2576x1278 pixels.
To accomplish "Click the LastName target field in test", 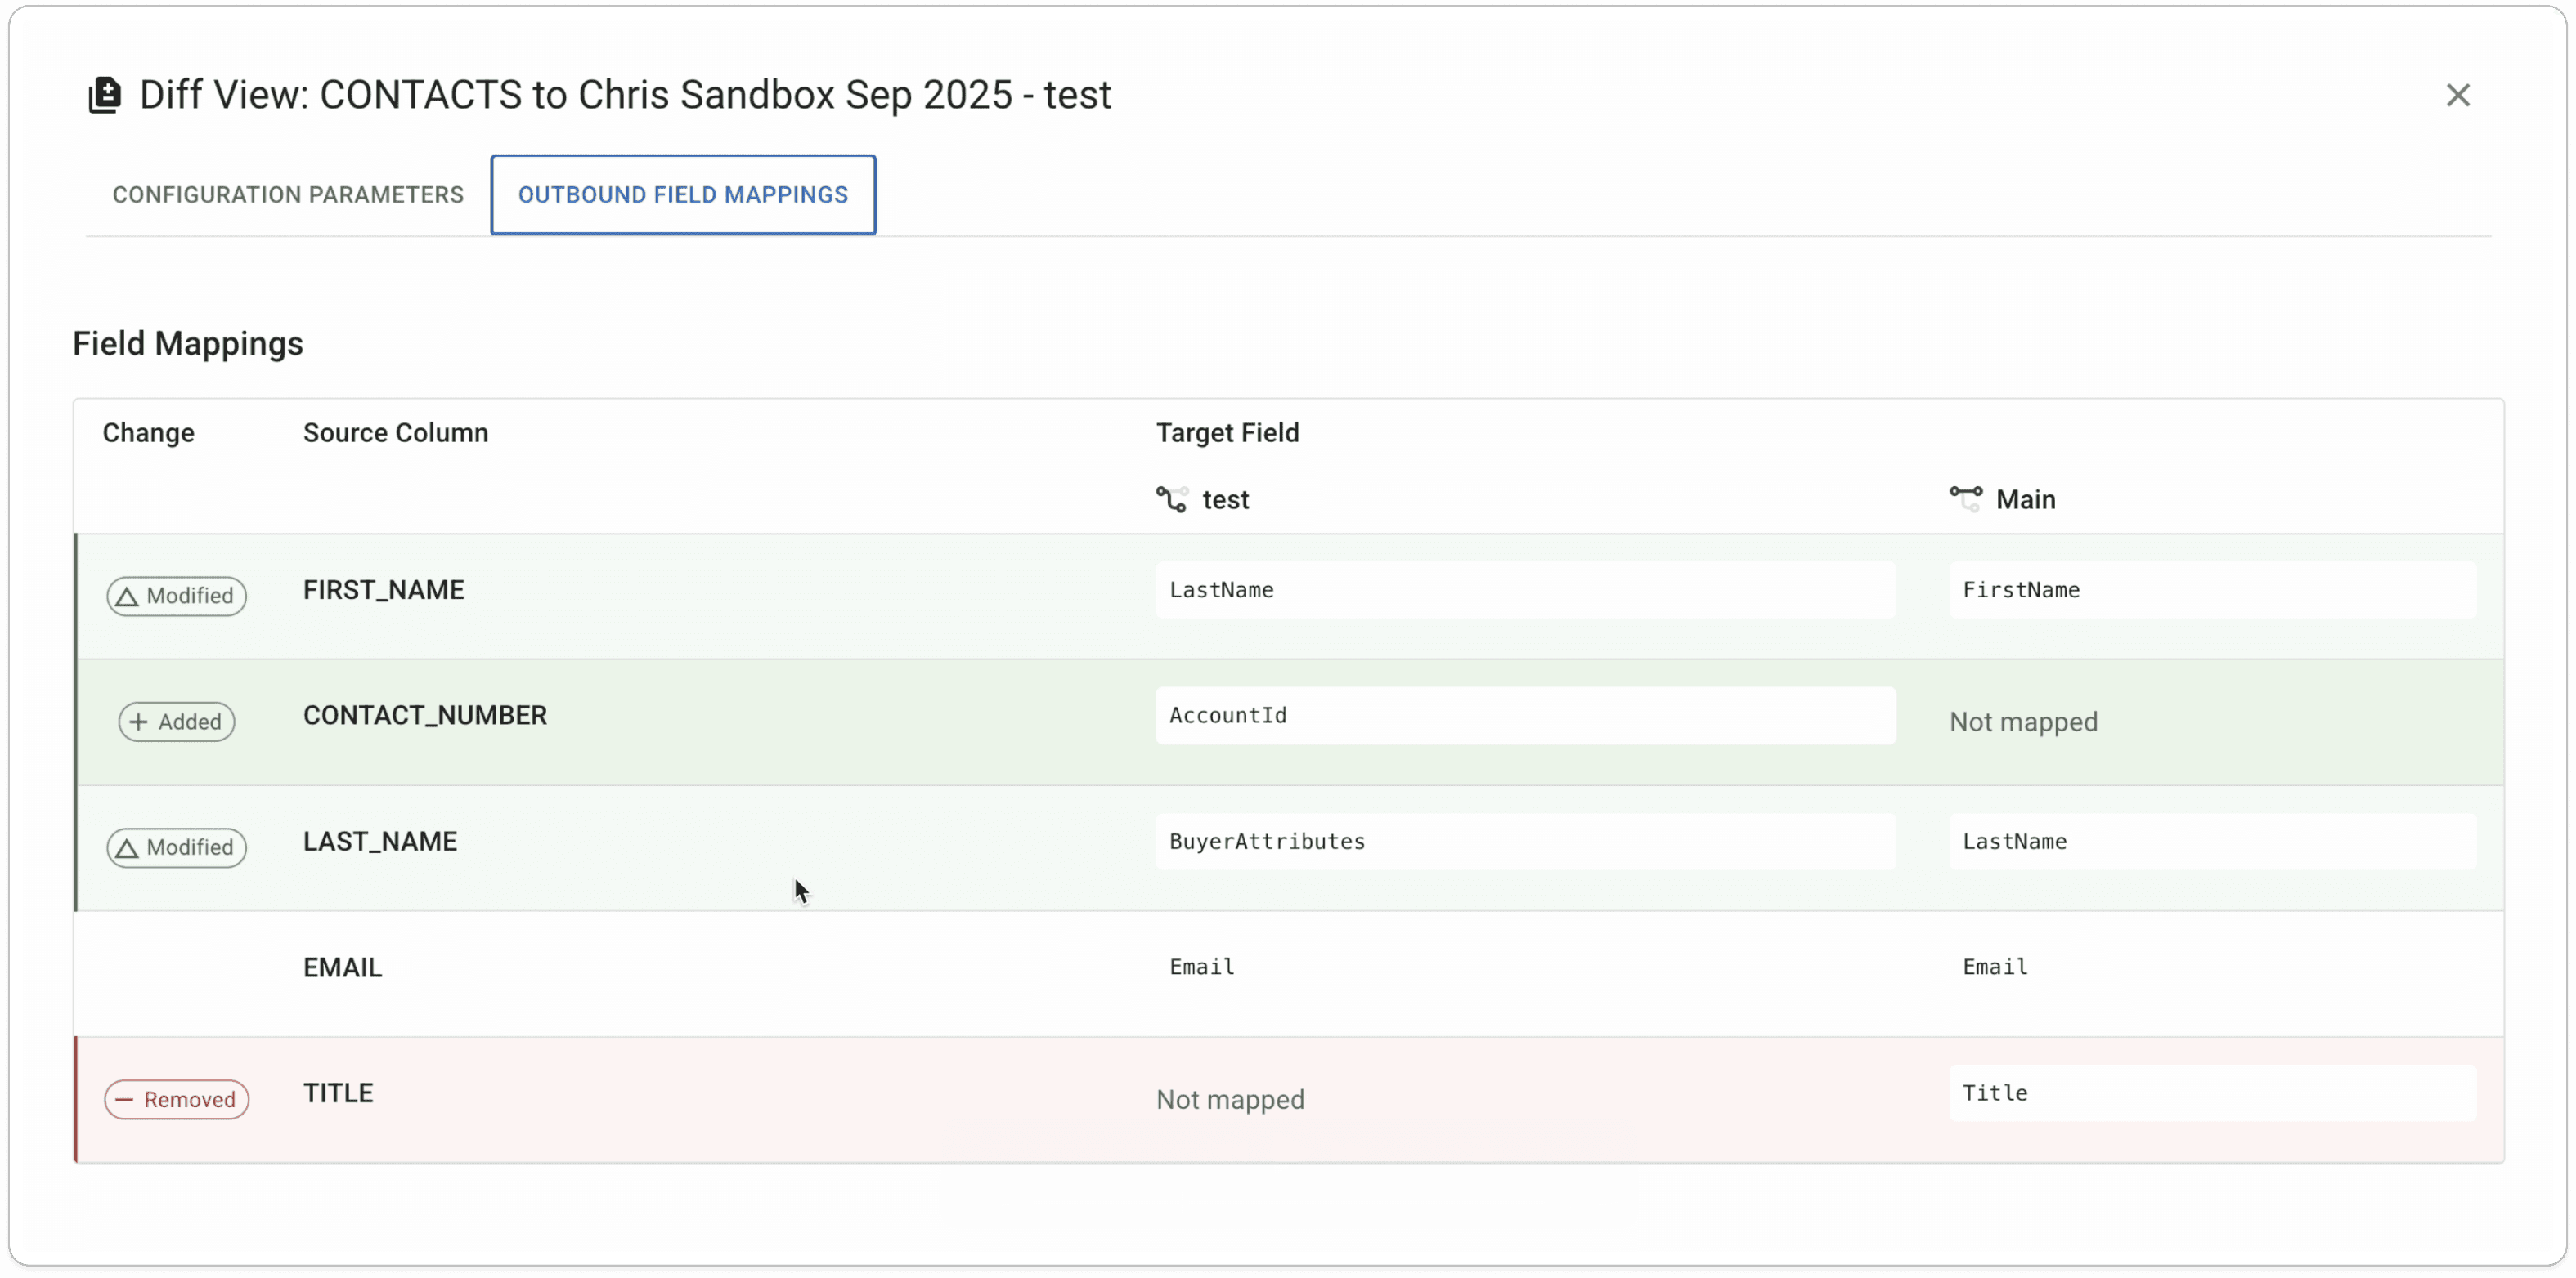I will [1524, 591].
